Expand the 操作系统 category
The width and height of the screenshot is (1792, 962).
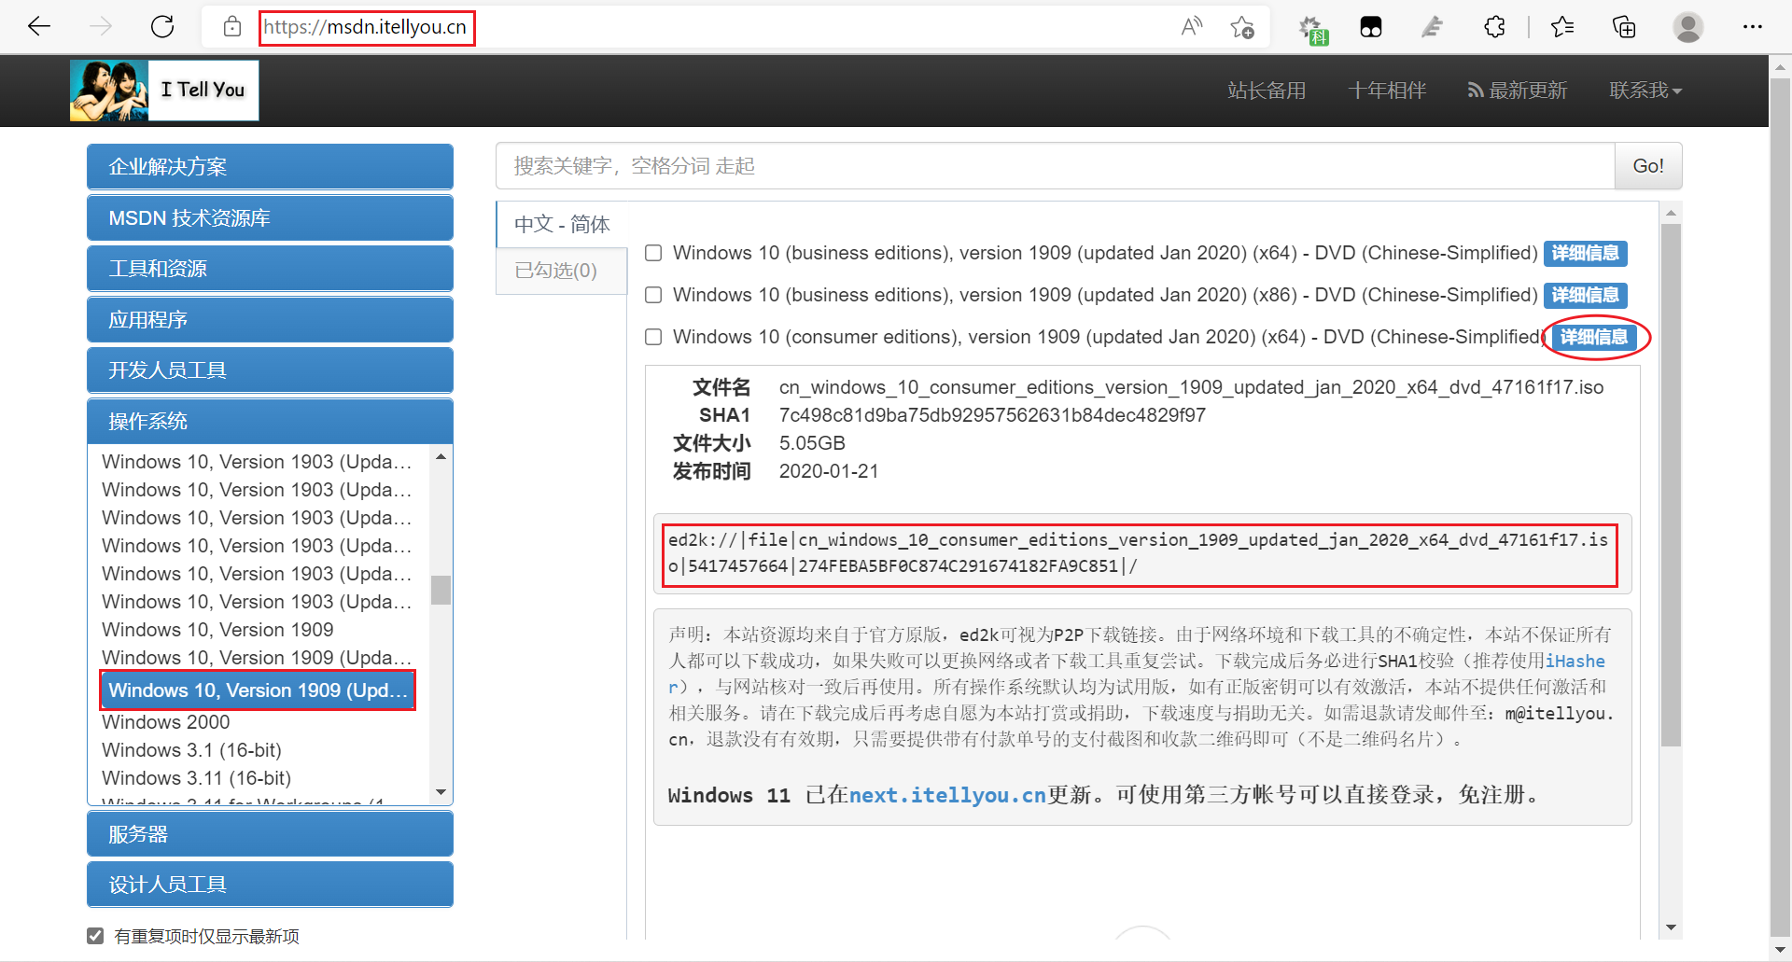click(270, 421)
